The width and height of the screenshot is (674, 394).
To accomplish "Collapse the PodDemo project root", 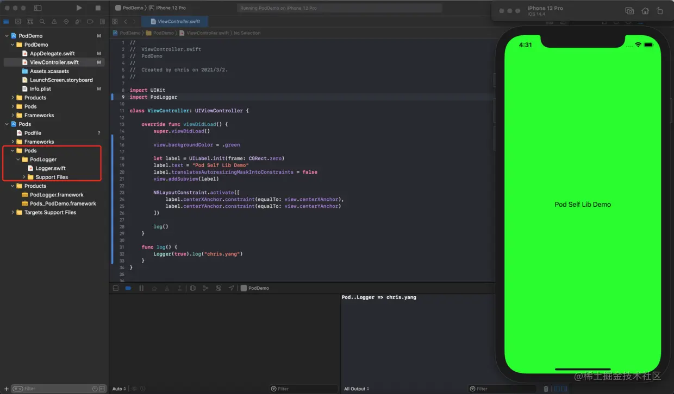I will coord(7,36).
